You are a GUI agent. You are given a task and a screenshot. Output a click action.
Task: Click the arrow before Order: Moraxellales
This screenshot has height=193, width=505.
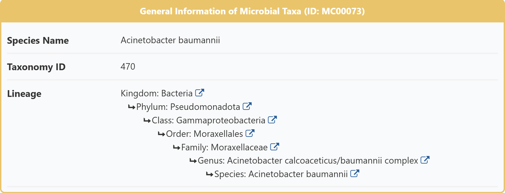click(162, 134)
